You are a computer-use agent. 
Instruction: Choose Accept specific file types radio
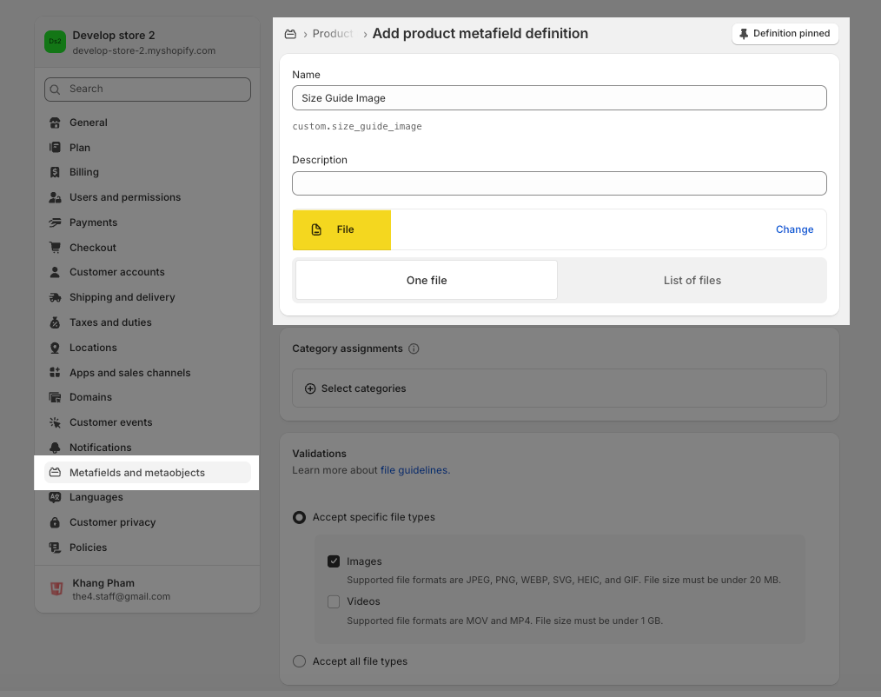[299, 517]
